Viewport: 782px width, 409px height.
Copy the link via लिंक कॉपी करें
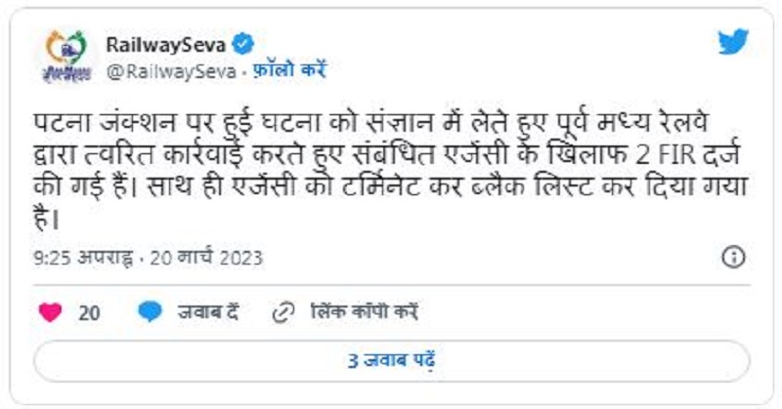(364, 312)
